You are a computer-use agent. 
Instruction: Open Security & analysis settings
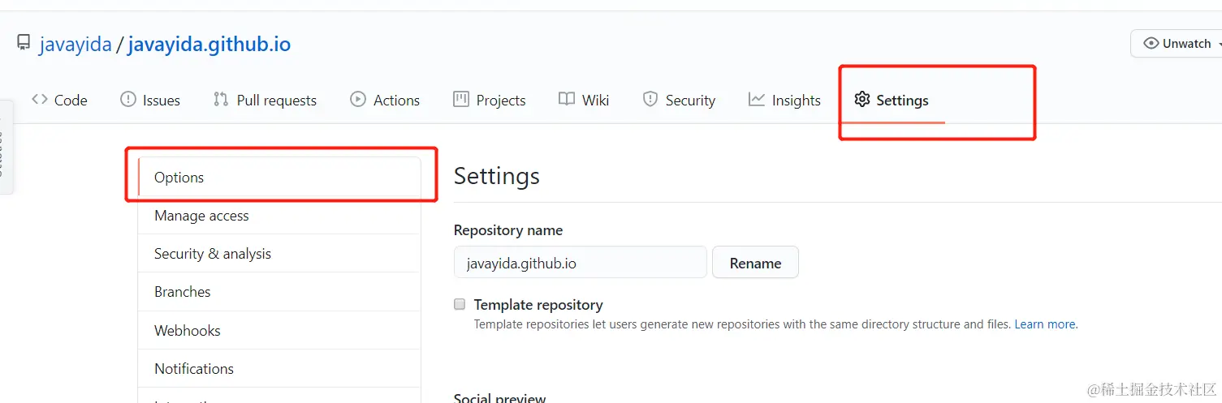[279, 254]
